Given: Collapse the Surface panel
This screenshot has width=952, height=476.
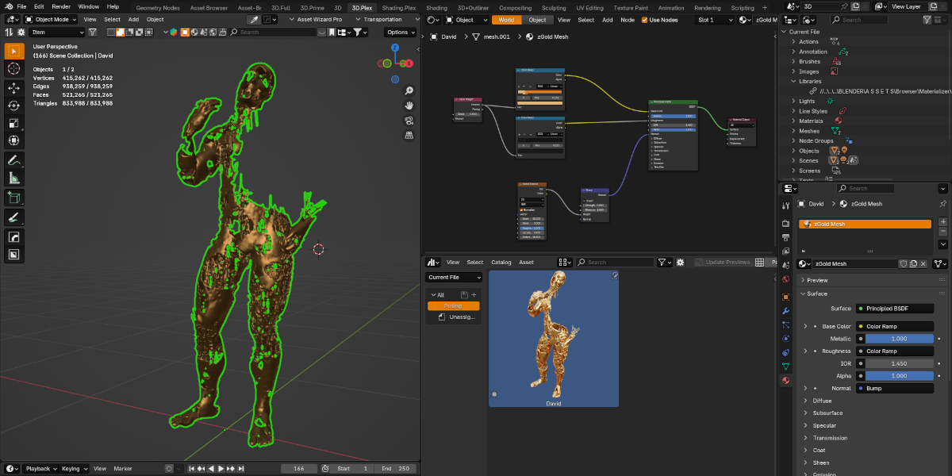Looking at the screenshot, I should 817,294.
